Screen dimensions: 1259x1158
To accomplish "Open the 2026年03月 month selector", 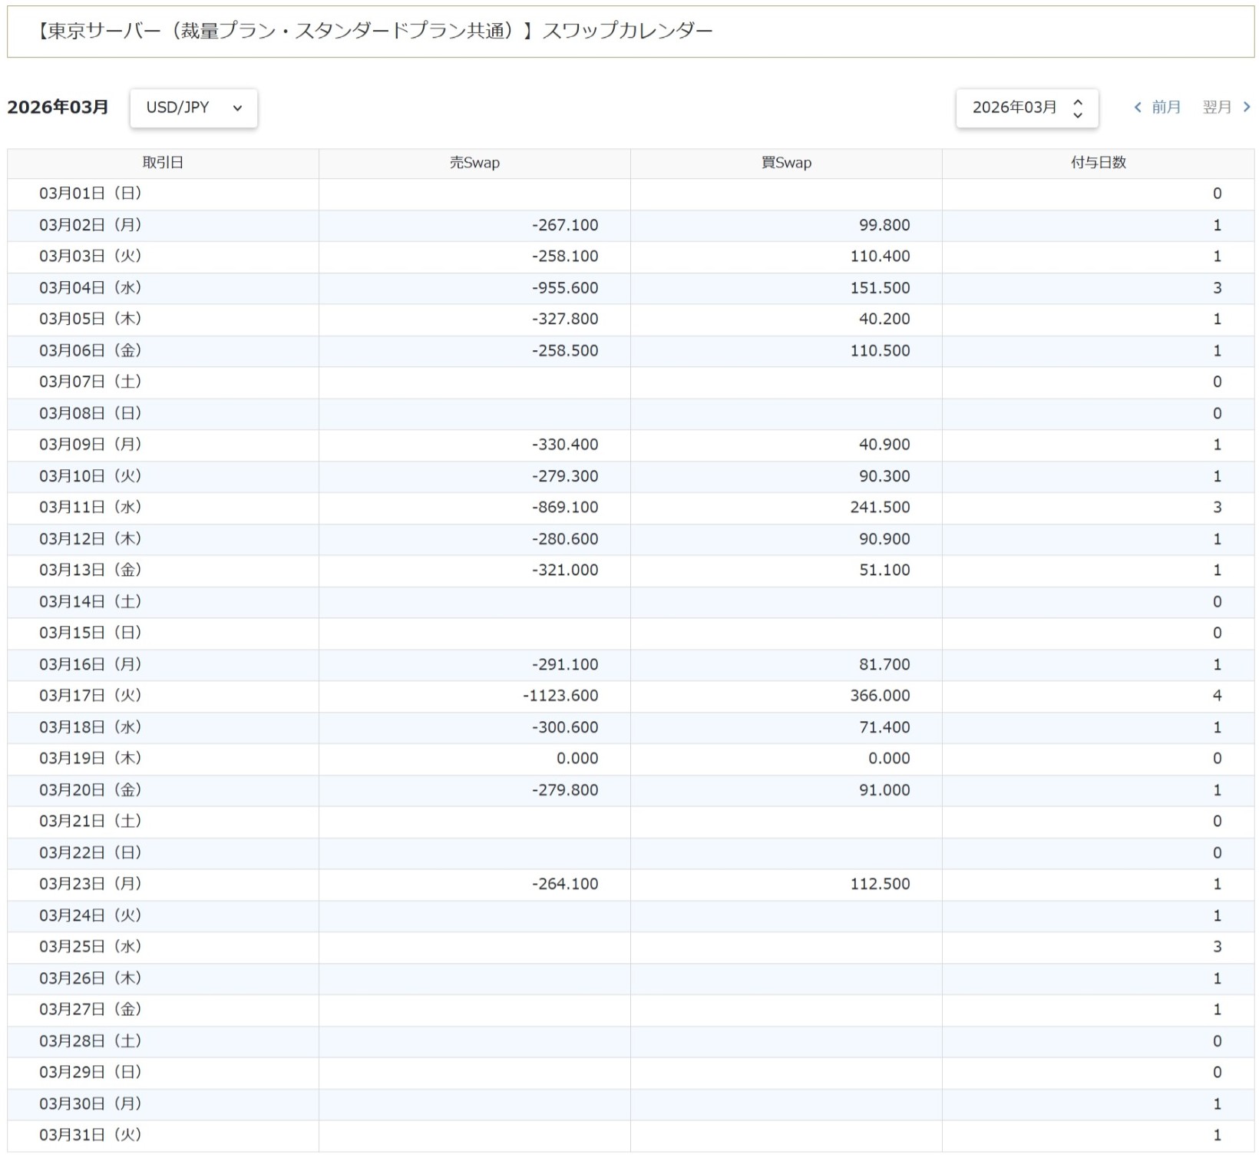I will pyautogui.click(x=1027, y=108).
